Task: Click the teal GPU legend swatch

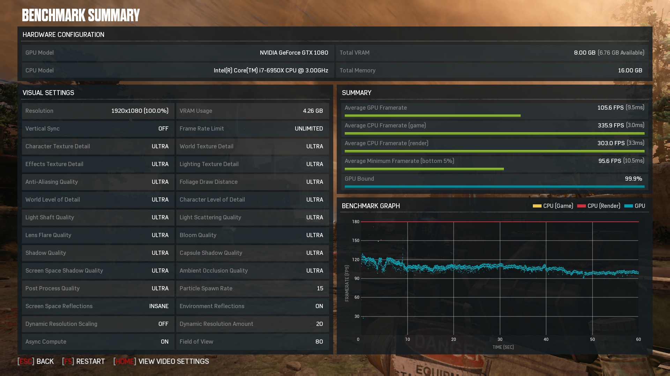Action: (x=628, y=206)
